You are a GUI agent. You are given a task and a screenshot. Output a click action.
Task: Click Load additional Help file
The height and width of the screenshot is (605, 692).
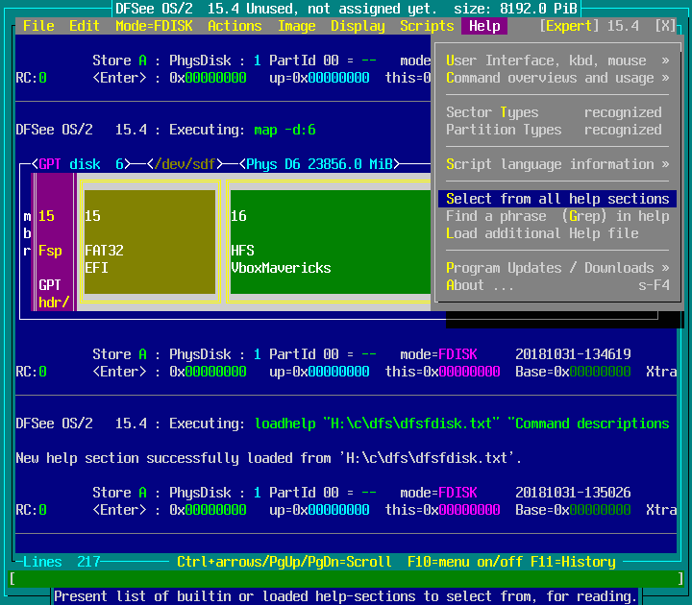point(542,233)
